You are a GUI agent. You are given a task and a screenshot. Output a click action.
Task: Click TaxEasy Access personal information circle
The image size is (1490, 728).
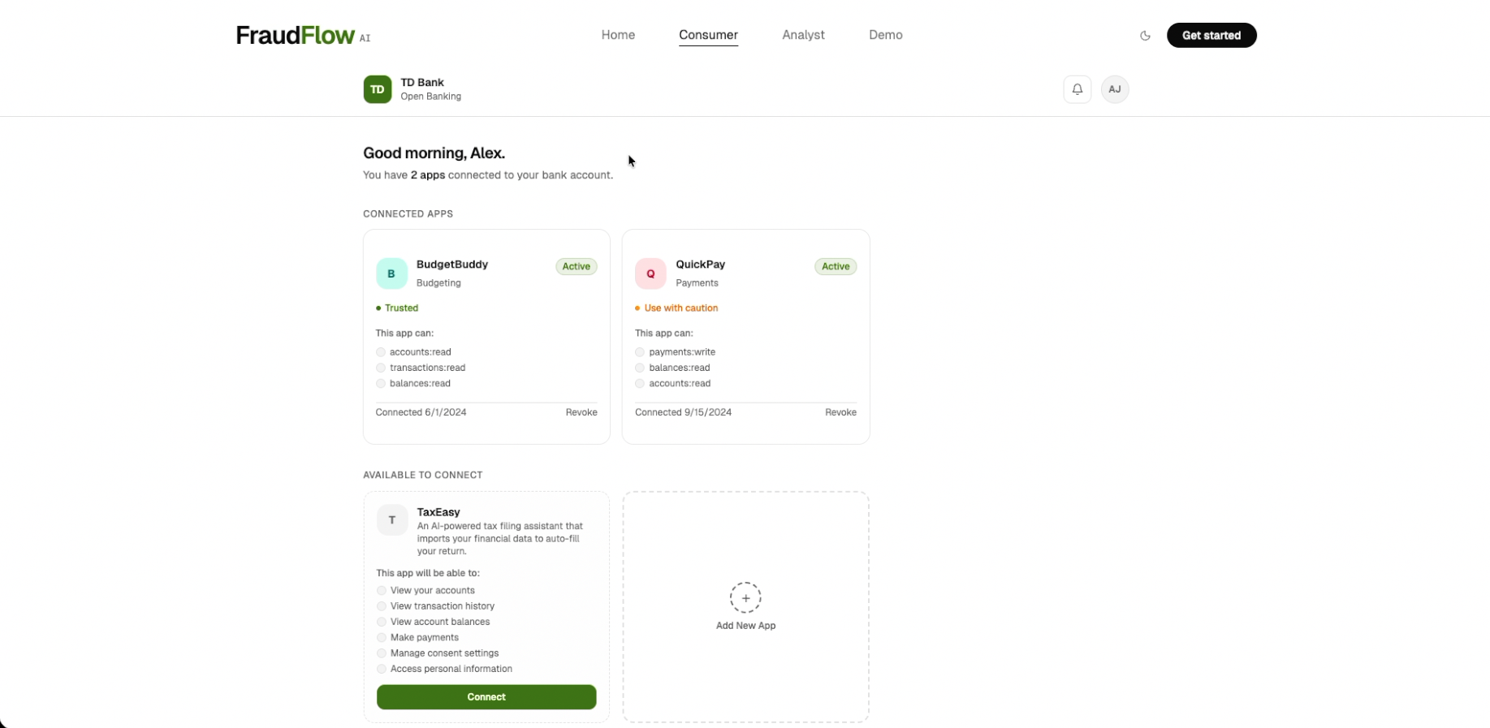(382, 670)
